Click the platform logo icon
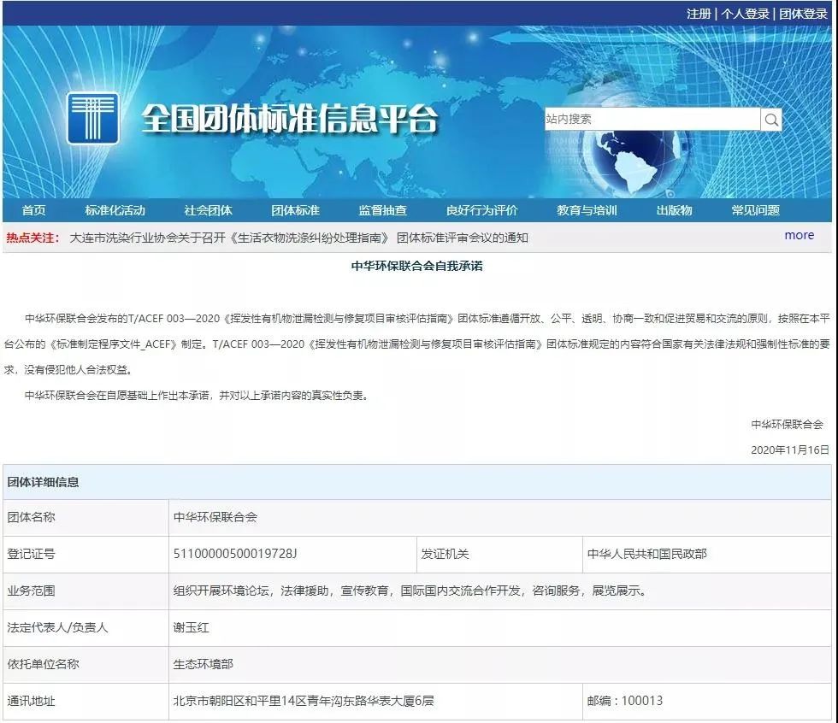838x723 pixels. pyautogui.click(x=92, y=119)
